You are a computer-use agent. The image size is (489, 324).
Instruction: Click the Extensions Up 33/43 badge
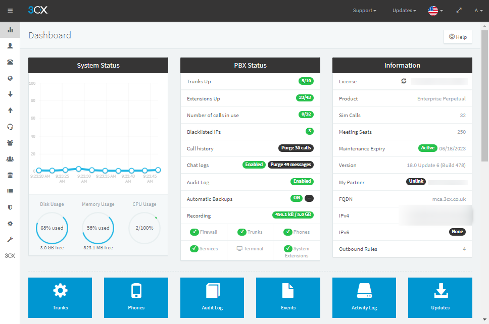305,97
